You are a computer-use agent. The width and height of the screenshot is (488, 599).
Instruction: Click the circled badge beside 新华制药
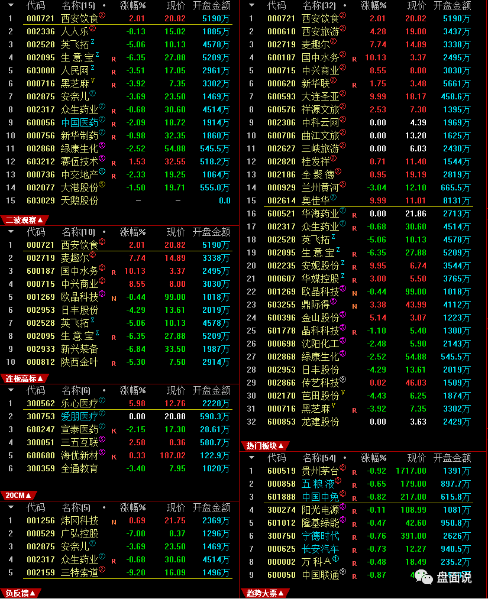tap(102, 132)
